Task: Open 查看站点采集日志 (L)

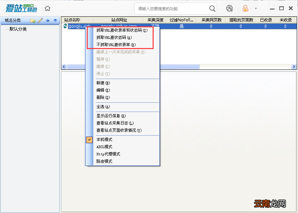Action: click(x=115, y=123)
